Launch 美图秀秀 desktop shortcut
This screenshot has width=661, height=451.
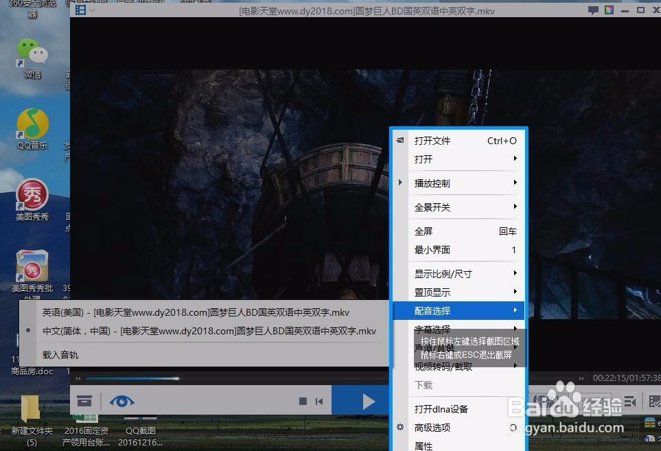[32, 200]
